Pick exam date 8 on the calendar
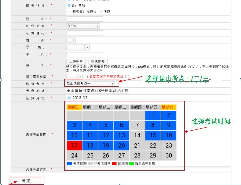 click(x=153, y=125)
